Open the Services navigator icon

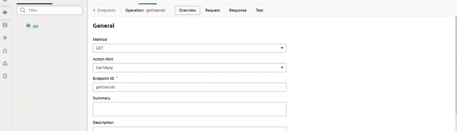(5, 12)
